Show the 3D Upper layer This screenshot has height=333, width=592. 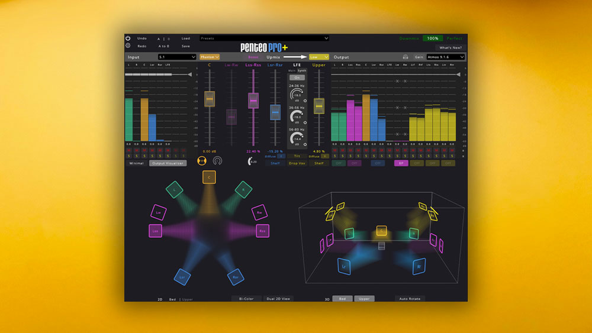(x=364, y=298)
